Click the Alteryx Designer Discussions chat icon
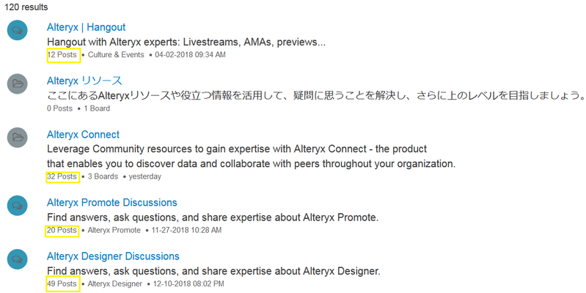The height and width of the screenshot is (293, 586). pos(17,259)
